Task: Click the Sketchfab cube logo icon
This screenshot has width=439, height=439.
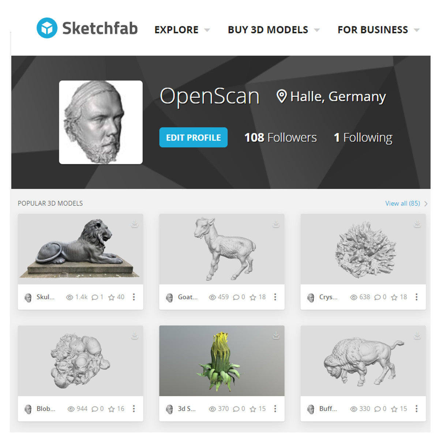Action: pyautogui.click(x=47, y=28)
